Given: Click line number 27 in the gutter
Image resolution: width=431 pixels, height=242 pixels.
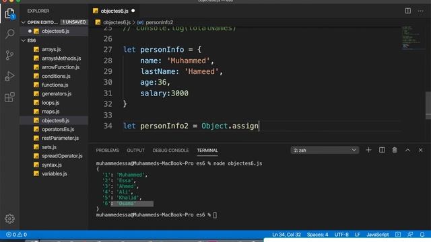Looking at the screenshot, I should pos(108,50).
